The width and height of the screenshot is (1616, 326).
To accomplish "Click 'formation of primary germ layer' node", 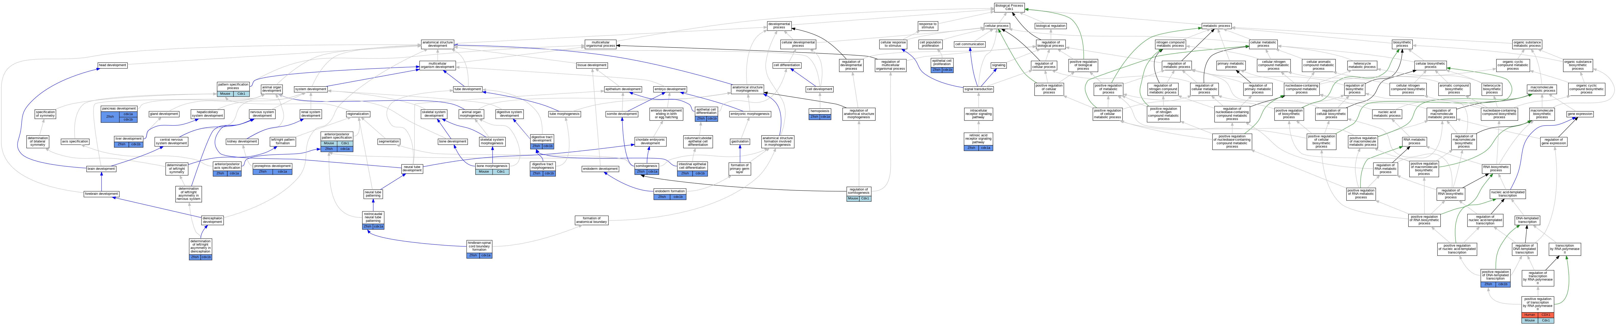I will 740,169.
